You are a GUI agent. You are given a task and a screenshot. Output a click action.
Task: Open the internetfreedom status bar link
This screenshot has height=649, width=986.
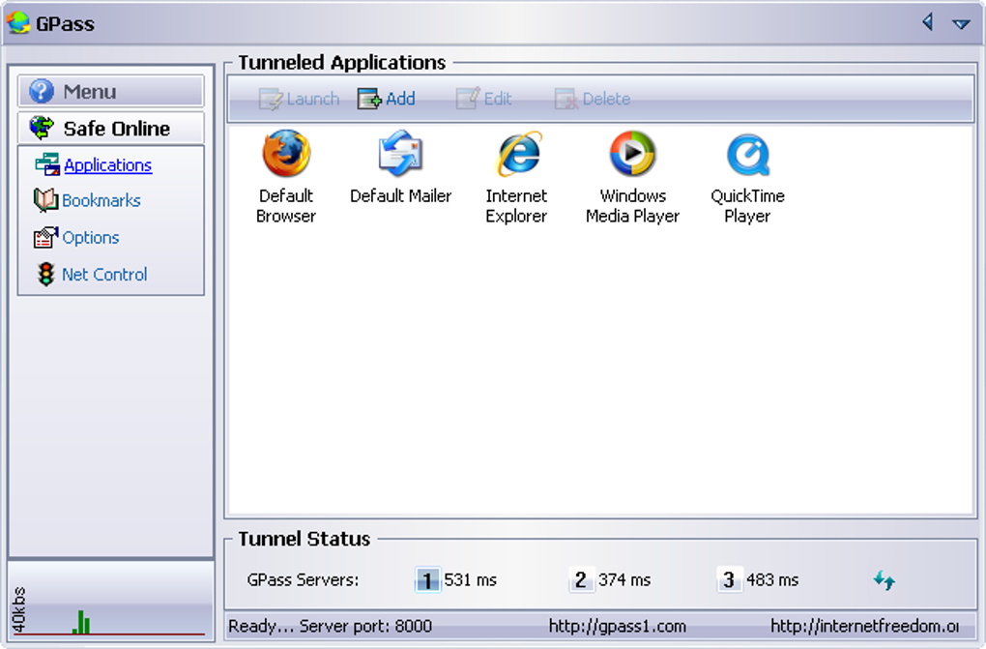pyautogui.click(x=865, y=627)
